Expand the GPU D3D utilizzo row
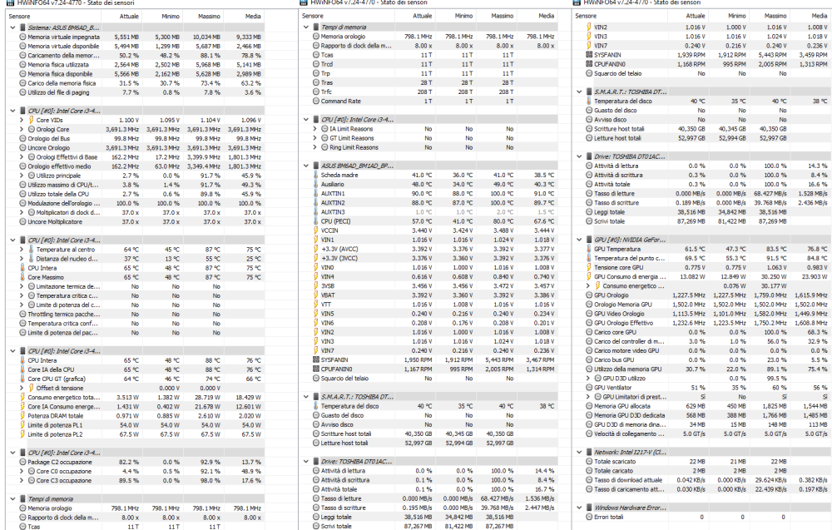The height and width of the screenshot is (530, 832). pyautogui.click(x=588, y=379)
